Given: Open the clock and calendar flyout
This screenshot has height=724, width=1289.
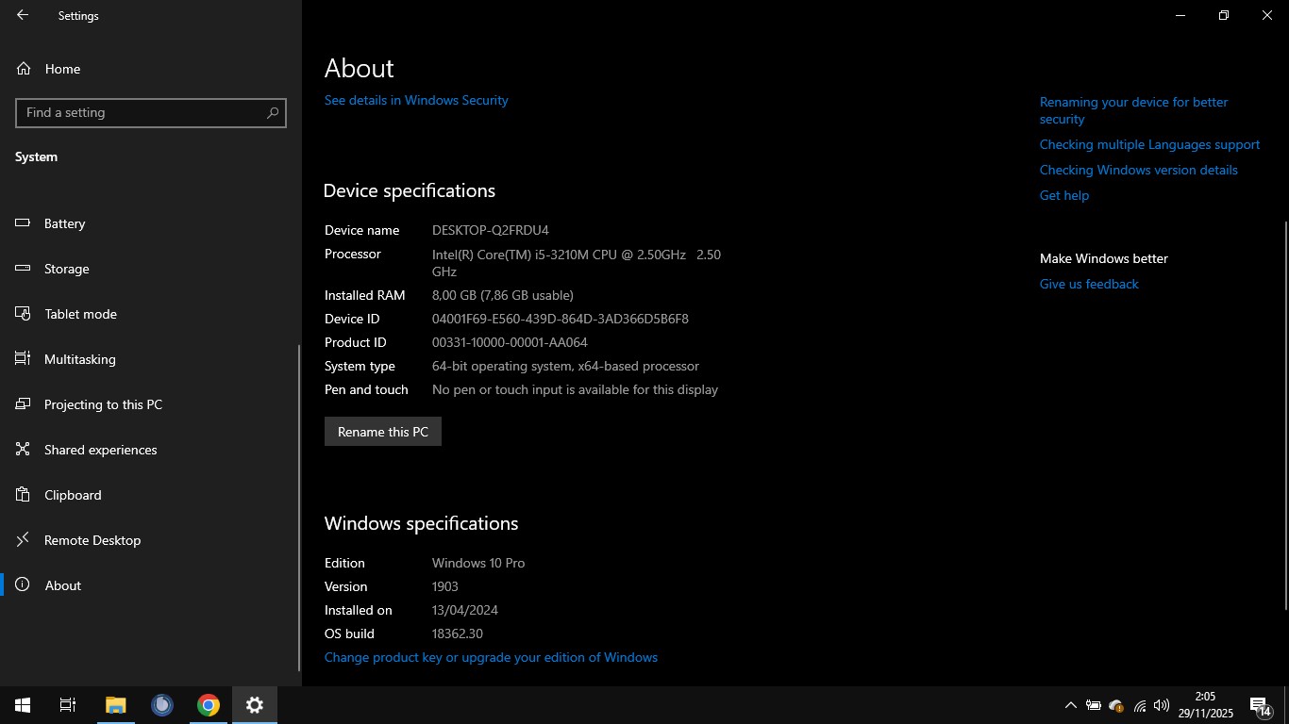Looking at the screenshot, I should coord(1206,705).
